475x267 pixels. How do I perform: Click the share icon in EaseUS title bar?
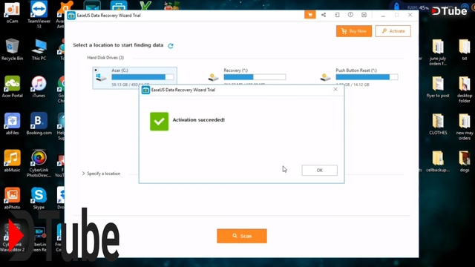click(x=324, y=15)
